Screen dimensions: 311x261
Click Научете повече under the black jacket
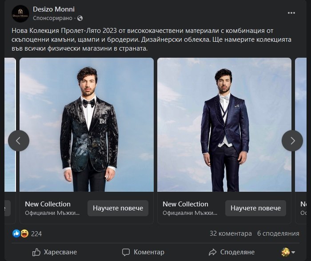[118, 208]
